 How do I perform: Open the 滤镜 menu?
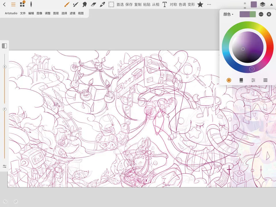click(x=72, y=13)
